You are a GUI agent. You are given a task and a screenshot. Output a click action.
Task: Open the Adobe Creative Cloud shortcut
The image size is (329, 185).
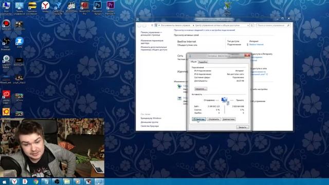(6, 97)
